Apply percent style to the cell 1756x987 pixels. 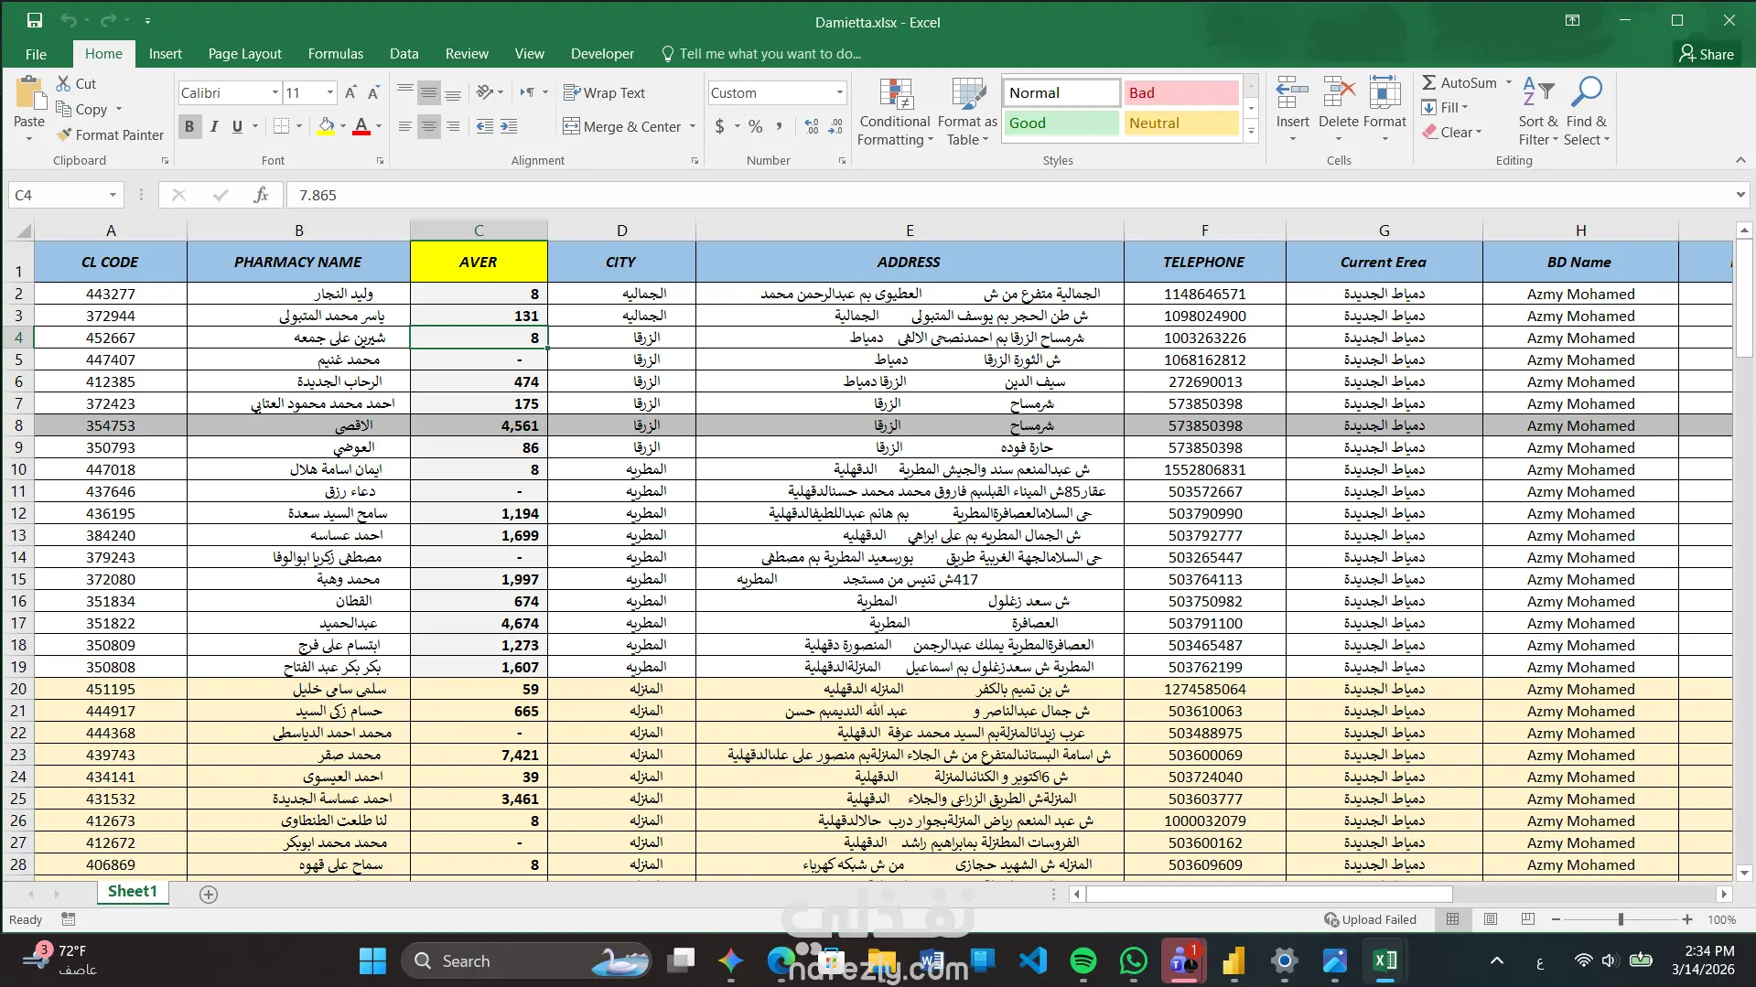pyautogui.click(x=755, y=126)
